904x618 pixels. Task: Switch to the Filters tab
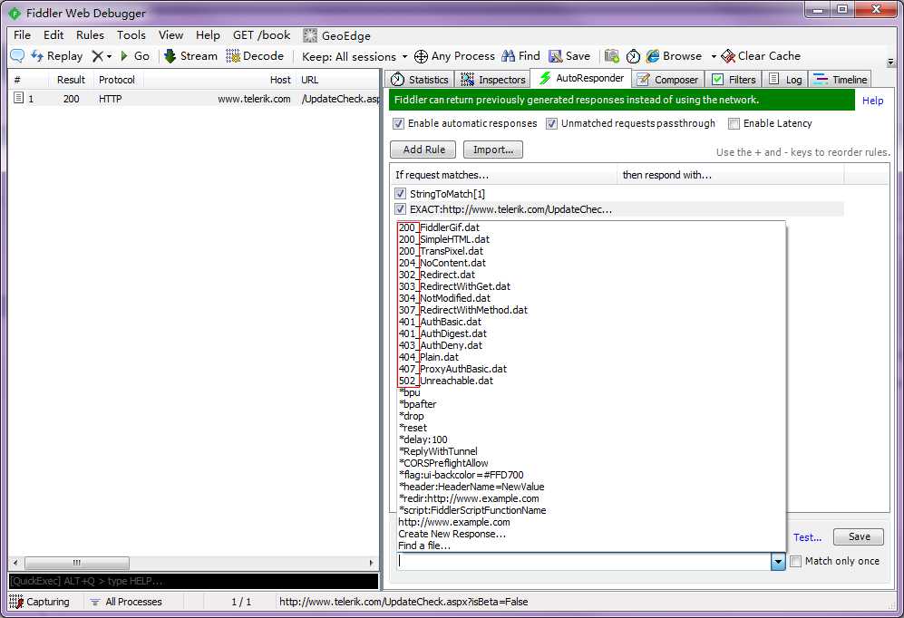734,80
